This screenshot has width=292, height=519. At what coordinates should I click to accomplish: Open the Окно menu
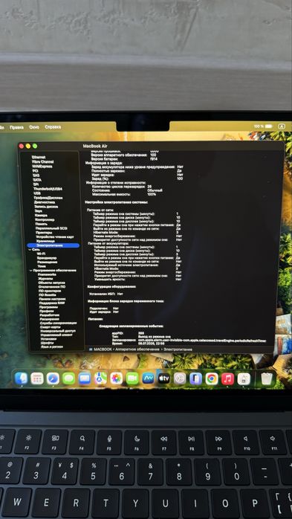[34, 127]
